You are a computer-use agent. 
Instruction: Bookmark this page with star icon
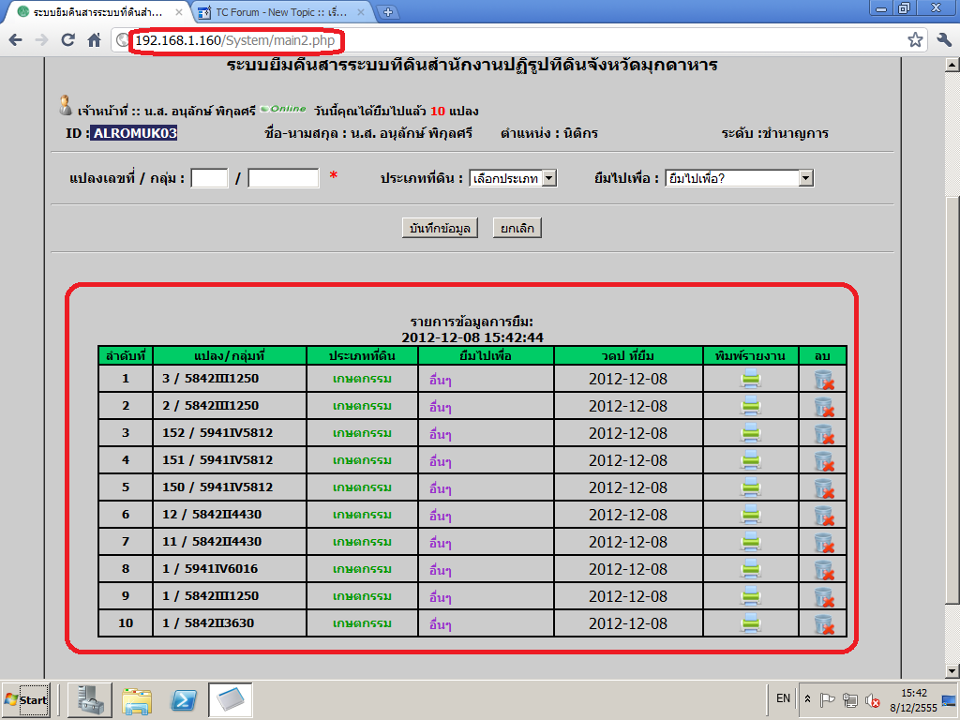pyautogui.click(x=915, y=40)
